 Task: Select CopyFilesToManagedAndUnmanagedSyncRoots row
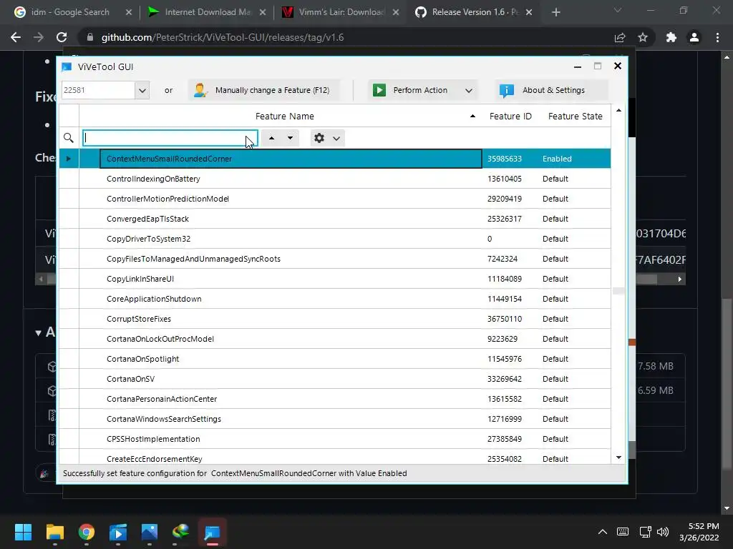click(x=335, y=259)
